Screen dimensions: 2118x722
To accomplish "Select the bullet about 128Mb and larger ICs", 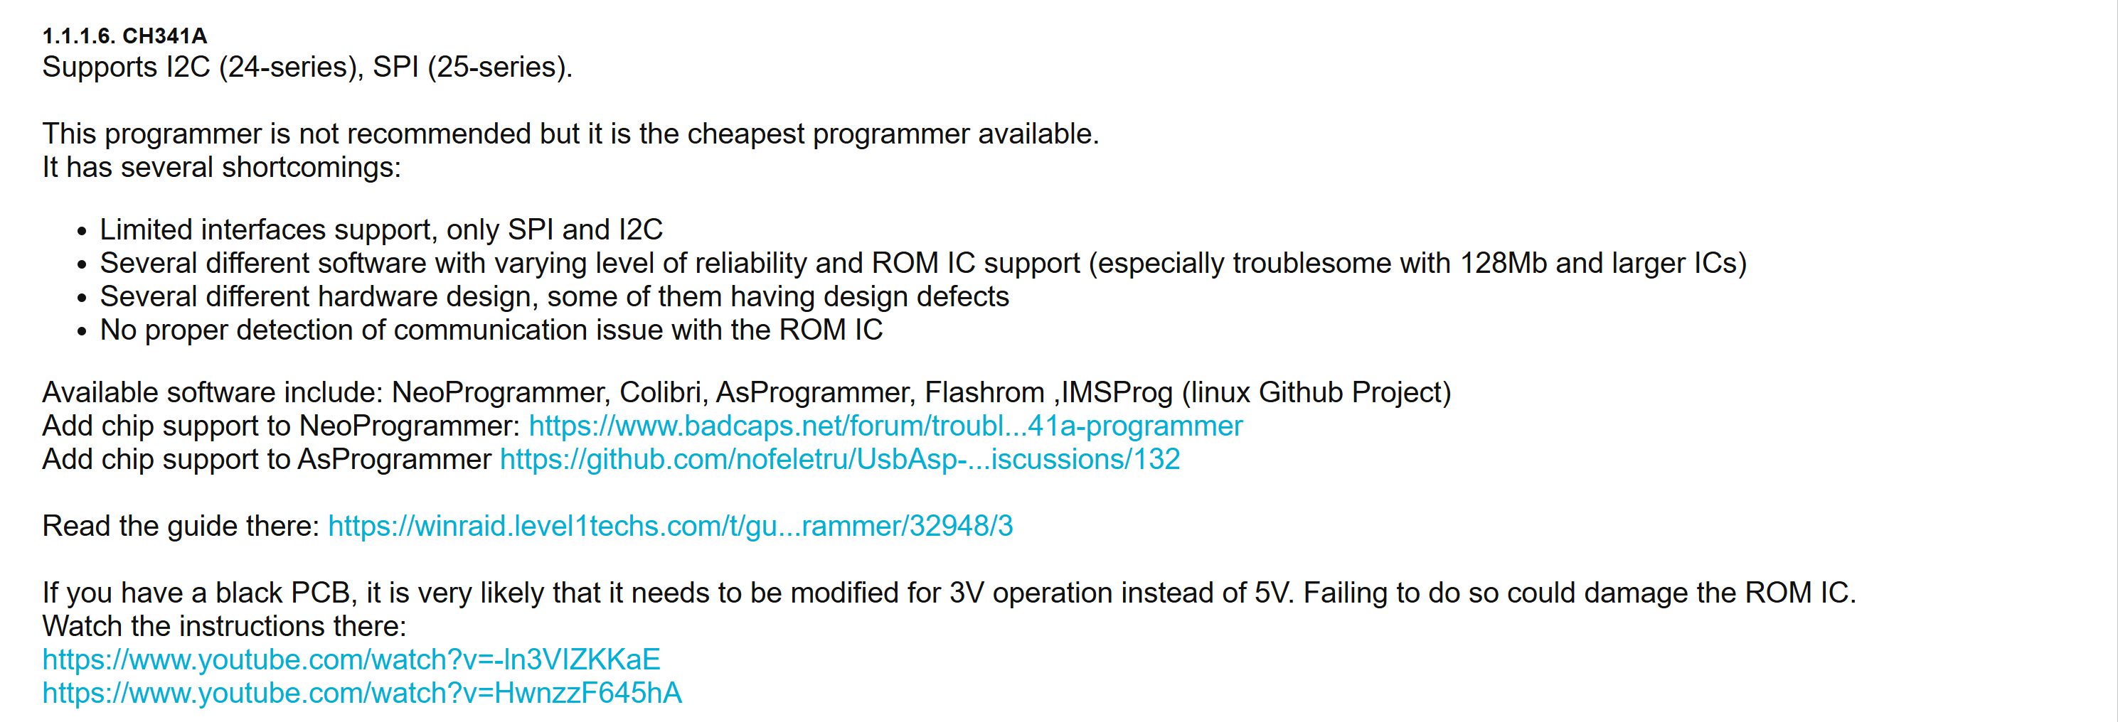I will 922,264.
